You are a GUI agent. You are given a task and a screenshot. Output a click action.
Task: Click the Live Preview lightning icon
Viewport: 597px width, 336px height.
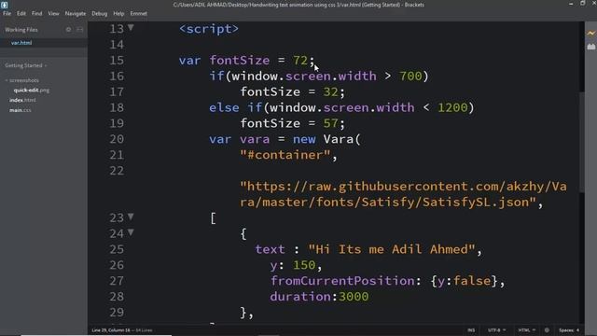click(x=590, y=34)
